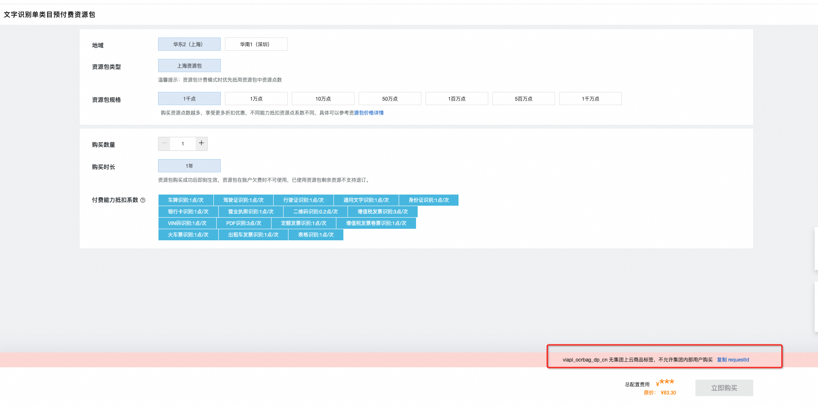Image resolution: width=818 pixels, height=406 pixels.
Task: Select the 1千万点 package size
Action: click(591, 99)
